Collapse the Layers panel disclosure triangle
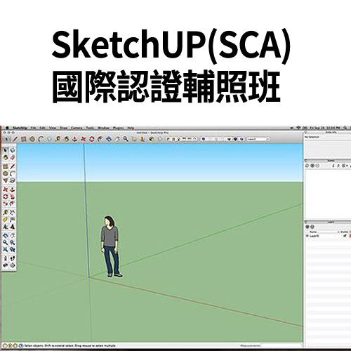351x351 pixels. click(x=306, y=222)
